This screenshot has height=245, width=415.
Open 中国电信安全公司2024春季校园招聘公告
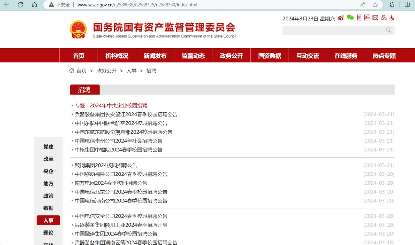click(x=121, y=216)
